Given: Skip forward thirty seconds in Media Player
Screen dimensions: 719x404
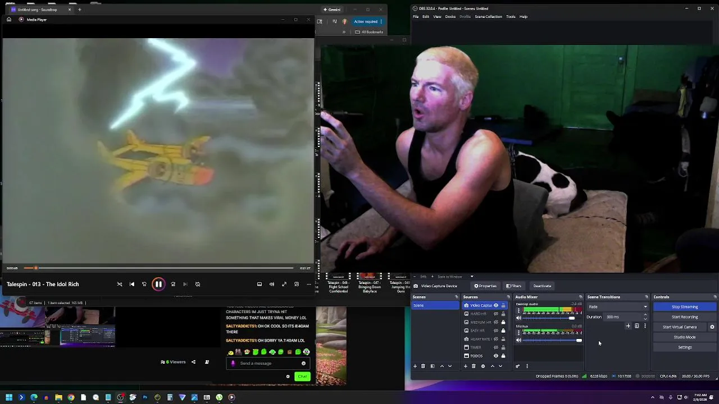Looking at the screenshot, I should click(x=173, y=284).
